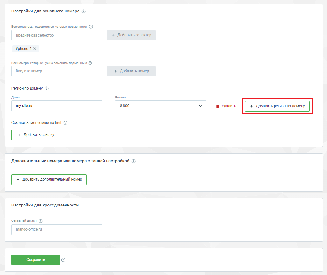Show help for numbers to replace label

point(90,63)
